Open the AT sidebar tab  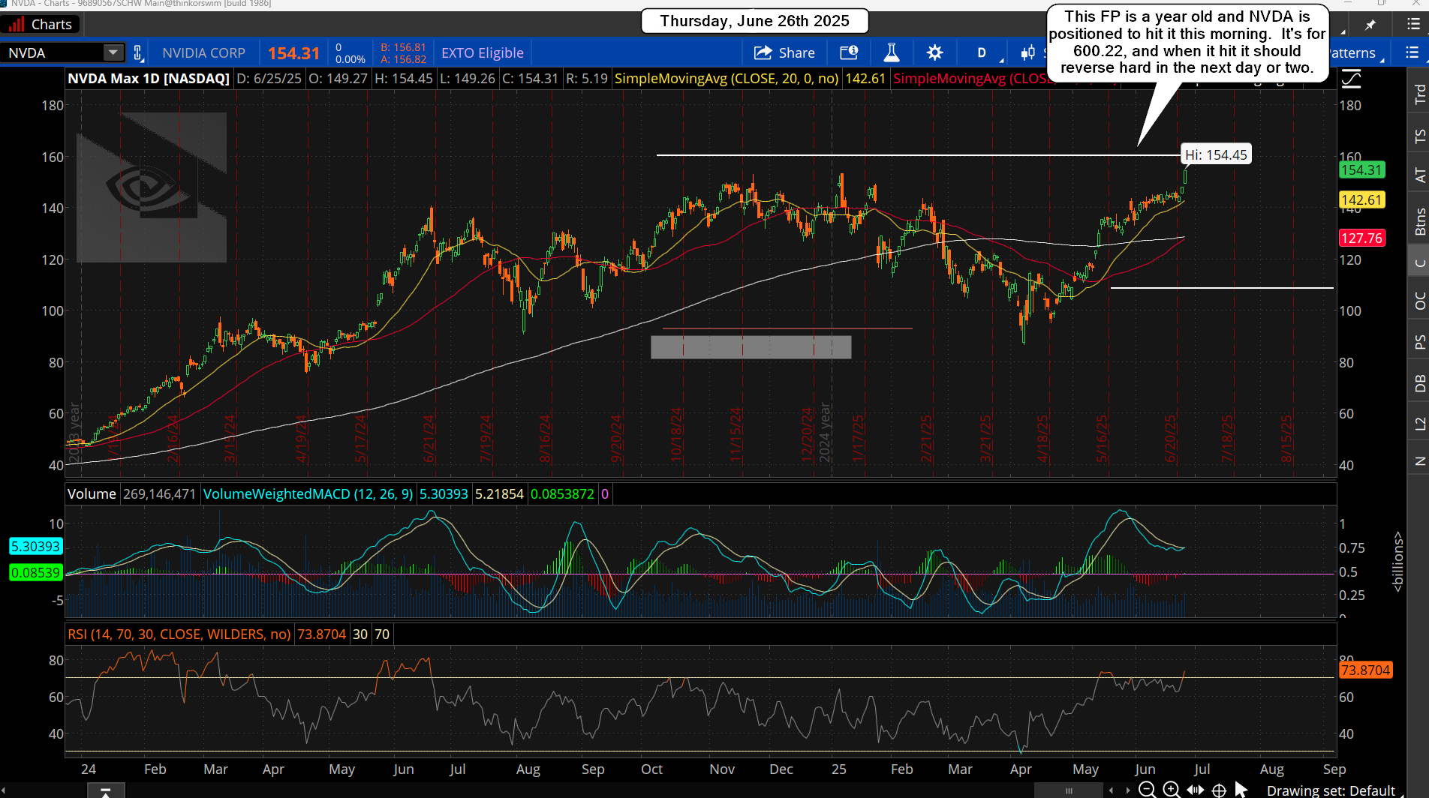(x=1419, y=175)
